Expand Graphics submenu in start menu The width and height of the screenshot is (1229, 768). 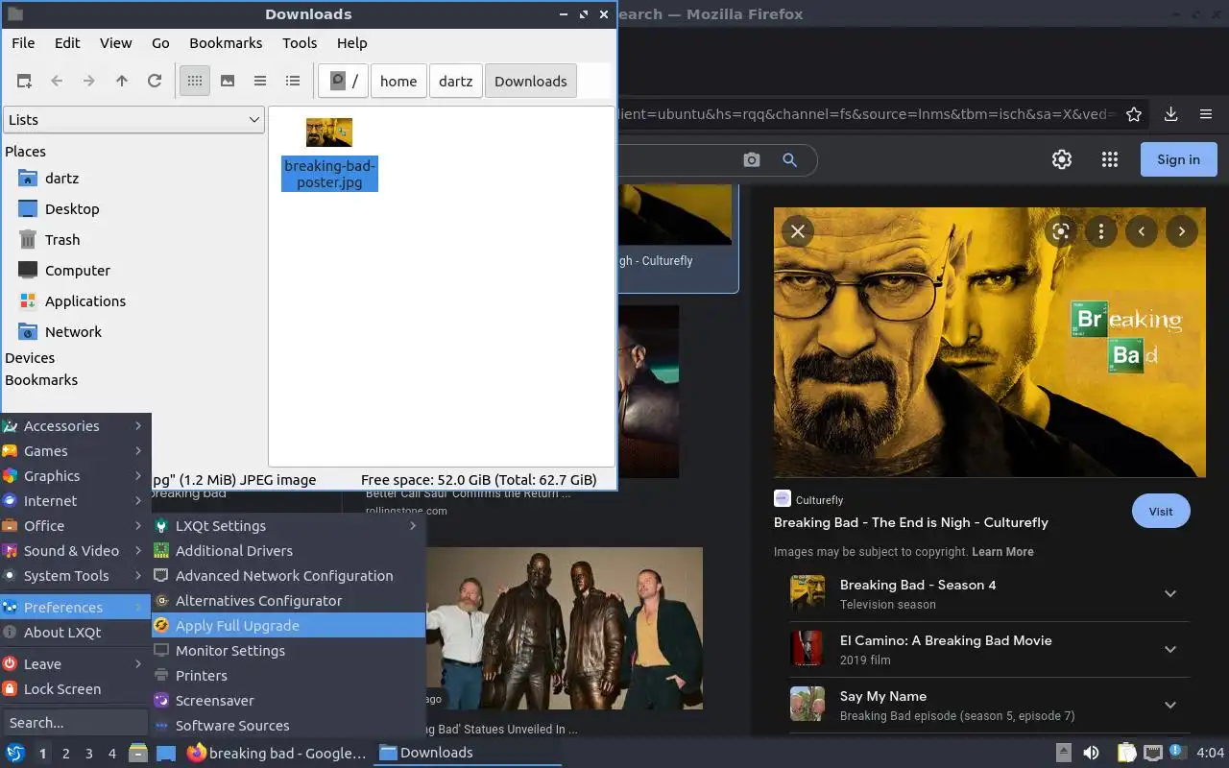(76, 476)
